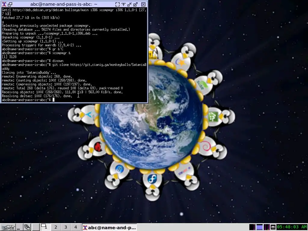Image resolution: width=308 pixels, height=231 pixels.
Task: Click the "xcompmgr &" command line
Action: [36, 53]
